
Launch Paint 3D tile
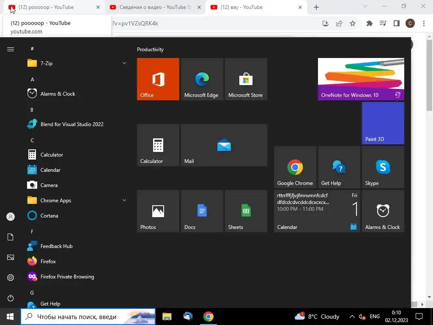tap(383, 123)
